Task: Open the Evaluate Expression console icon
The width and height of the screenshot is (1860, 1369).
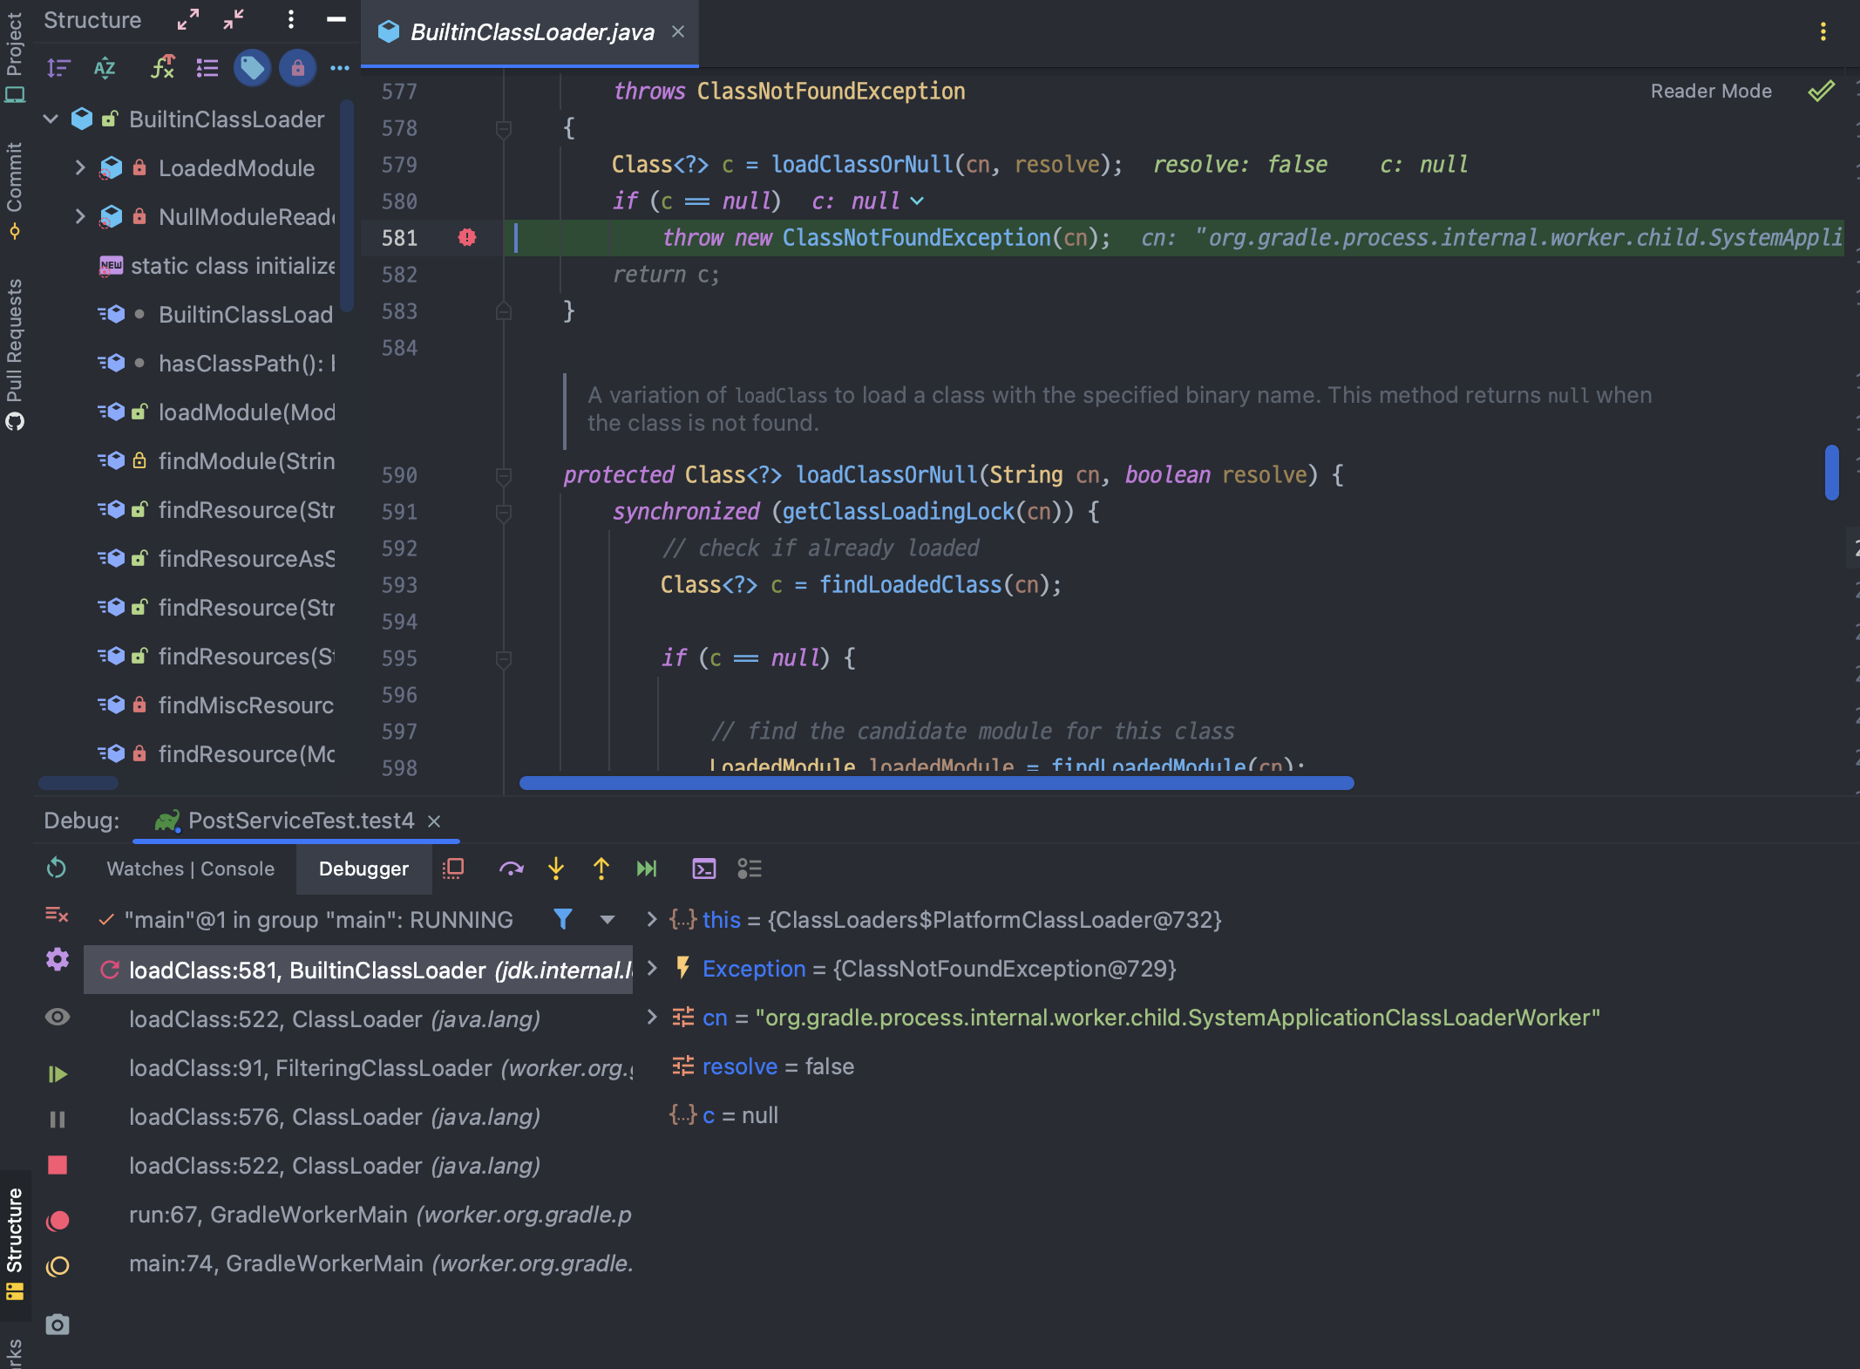Action: coord(703,868)
